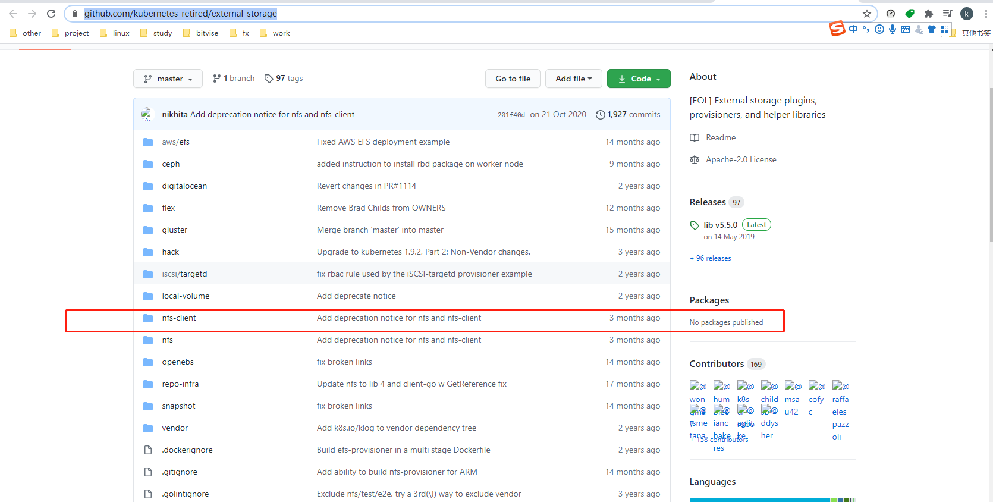Open the 'project' bookmark folder
Screen dimensions: 993x502
70,33
